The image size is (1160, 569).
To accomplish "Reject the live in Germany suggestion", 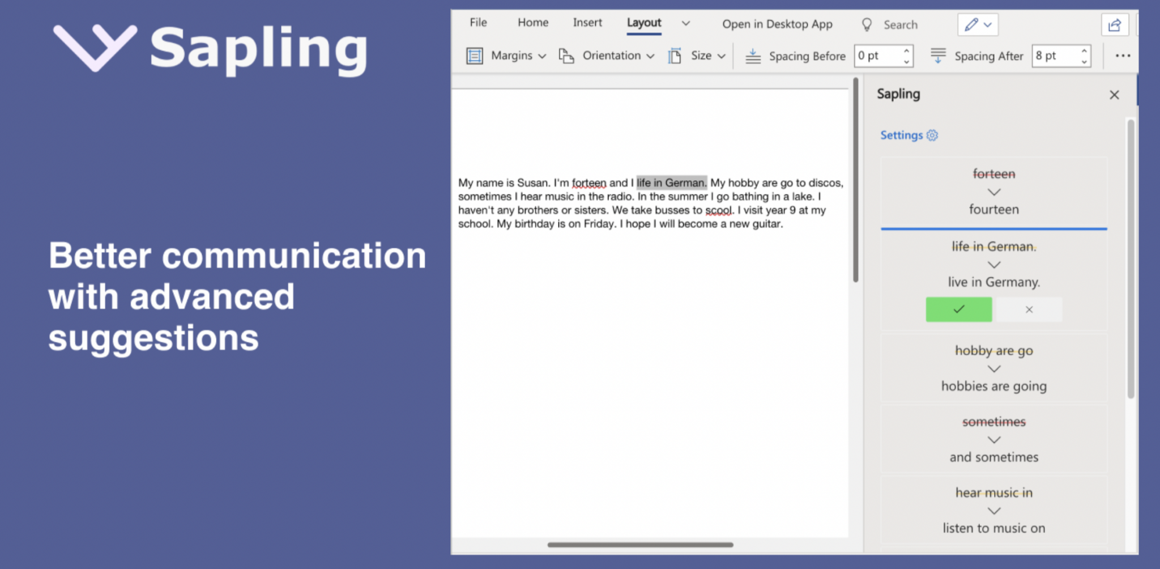I will click(x=1029, y=309).
